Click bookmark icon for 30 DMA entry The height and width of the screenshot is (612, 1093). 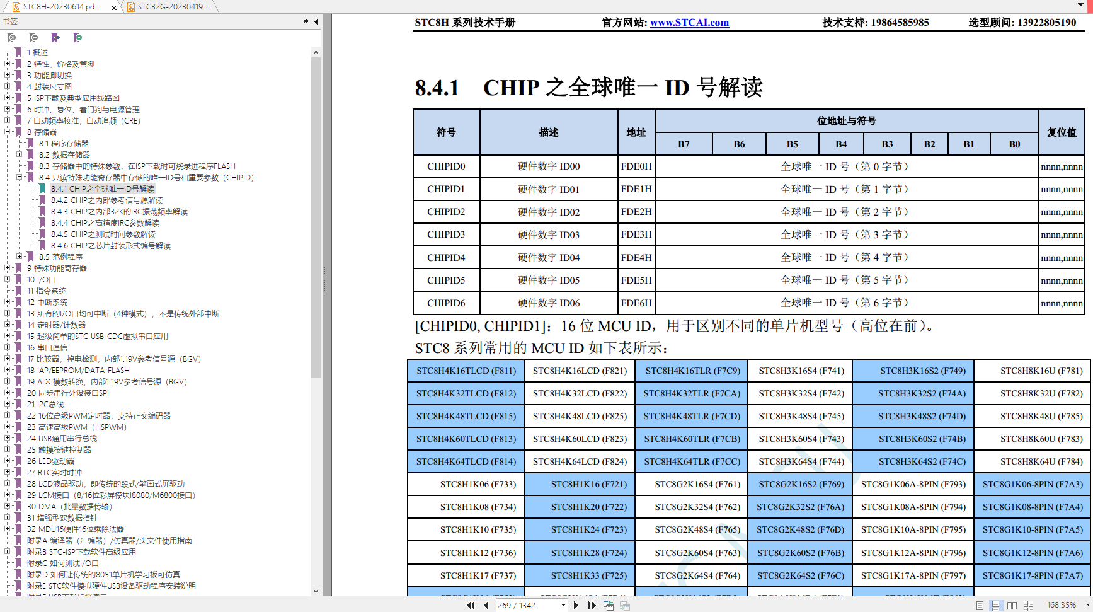[x=18, y=506]
